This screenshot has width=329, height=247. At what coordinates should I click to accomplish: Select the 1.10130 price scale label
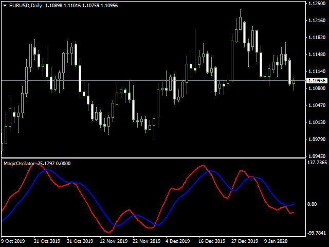(317, 122)
